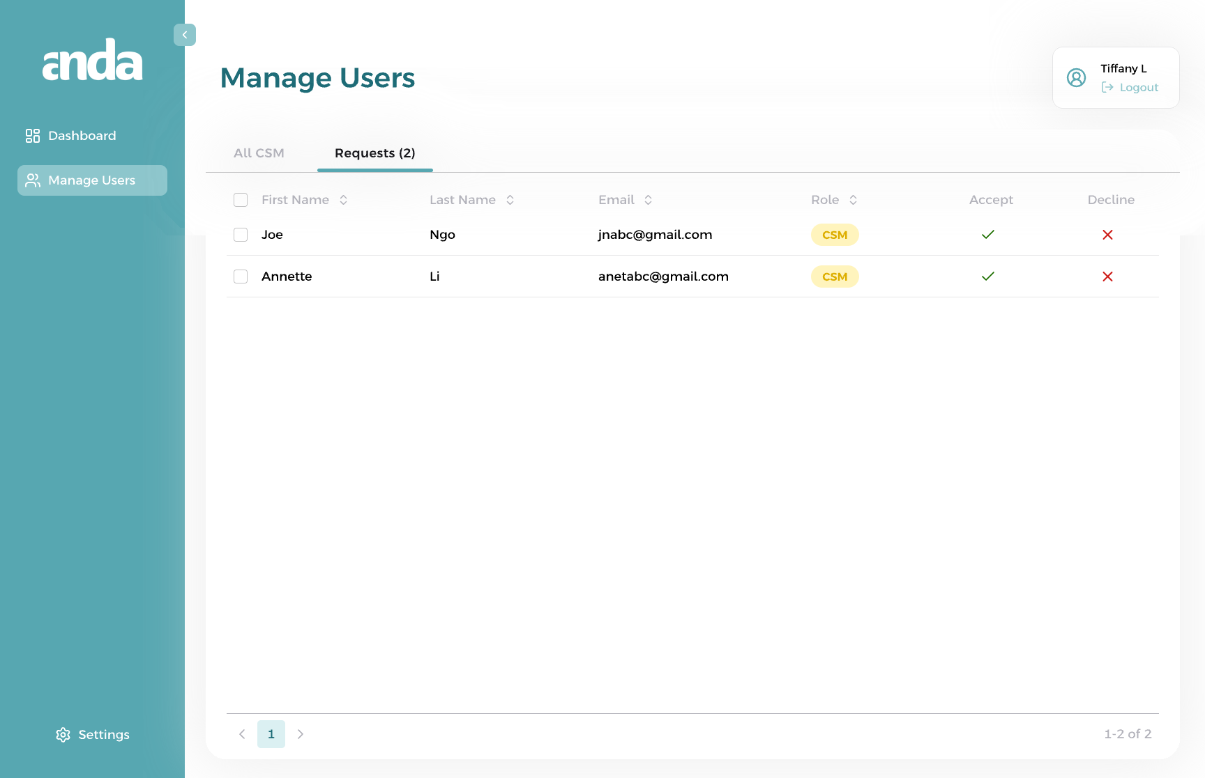The width and height of the screenshot is (1205, 778).
Task: Click the anda logo
Action: point(93,59)
